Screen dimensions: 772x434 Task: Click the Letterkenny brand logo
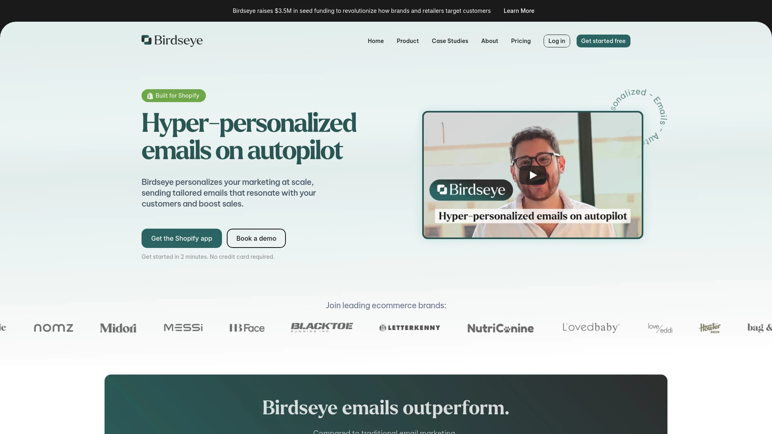tap(409, 328)
